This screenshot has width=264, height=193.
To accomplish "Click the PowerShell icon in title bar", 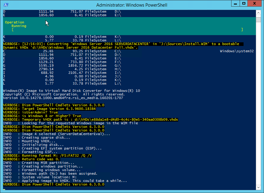I will click(6, 5).
